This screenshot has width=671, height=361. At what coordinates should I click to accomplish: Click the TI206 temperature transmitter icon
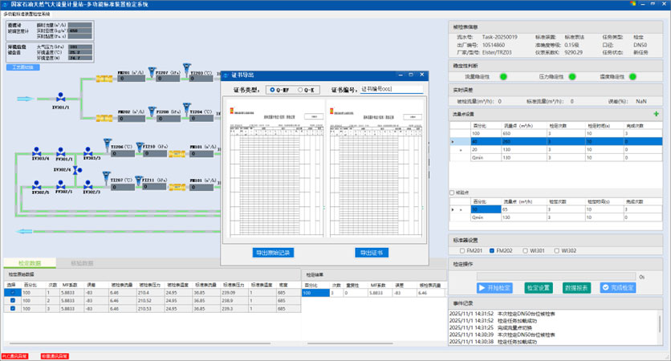pyautogui.click(x=105, y=141)
